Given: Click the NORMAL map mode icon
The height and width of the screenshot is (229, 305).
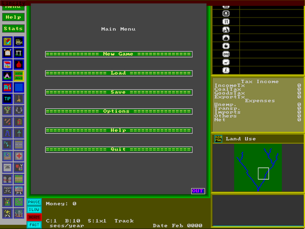Looking at the screenshot, I should 218,139.
